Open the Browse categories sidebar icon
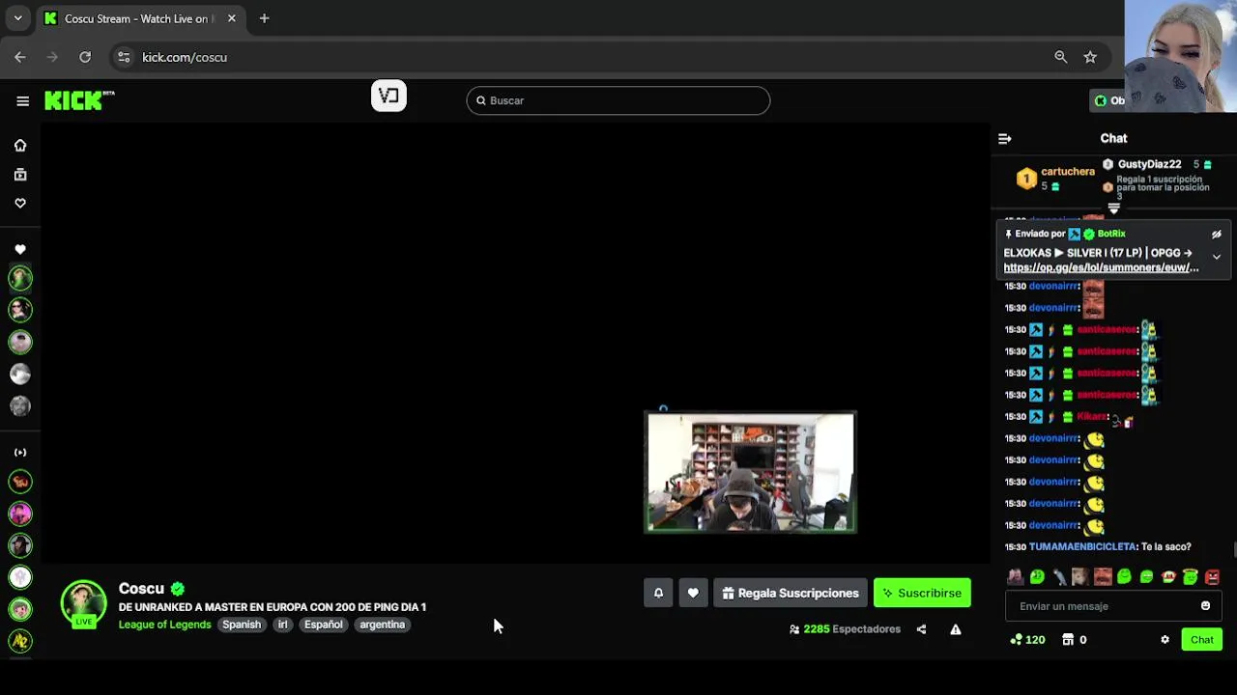Image resolution: width=1237 pixels, height=695 pixels. point(20,175)
